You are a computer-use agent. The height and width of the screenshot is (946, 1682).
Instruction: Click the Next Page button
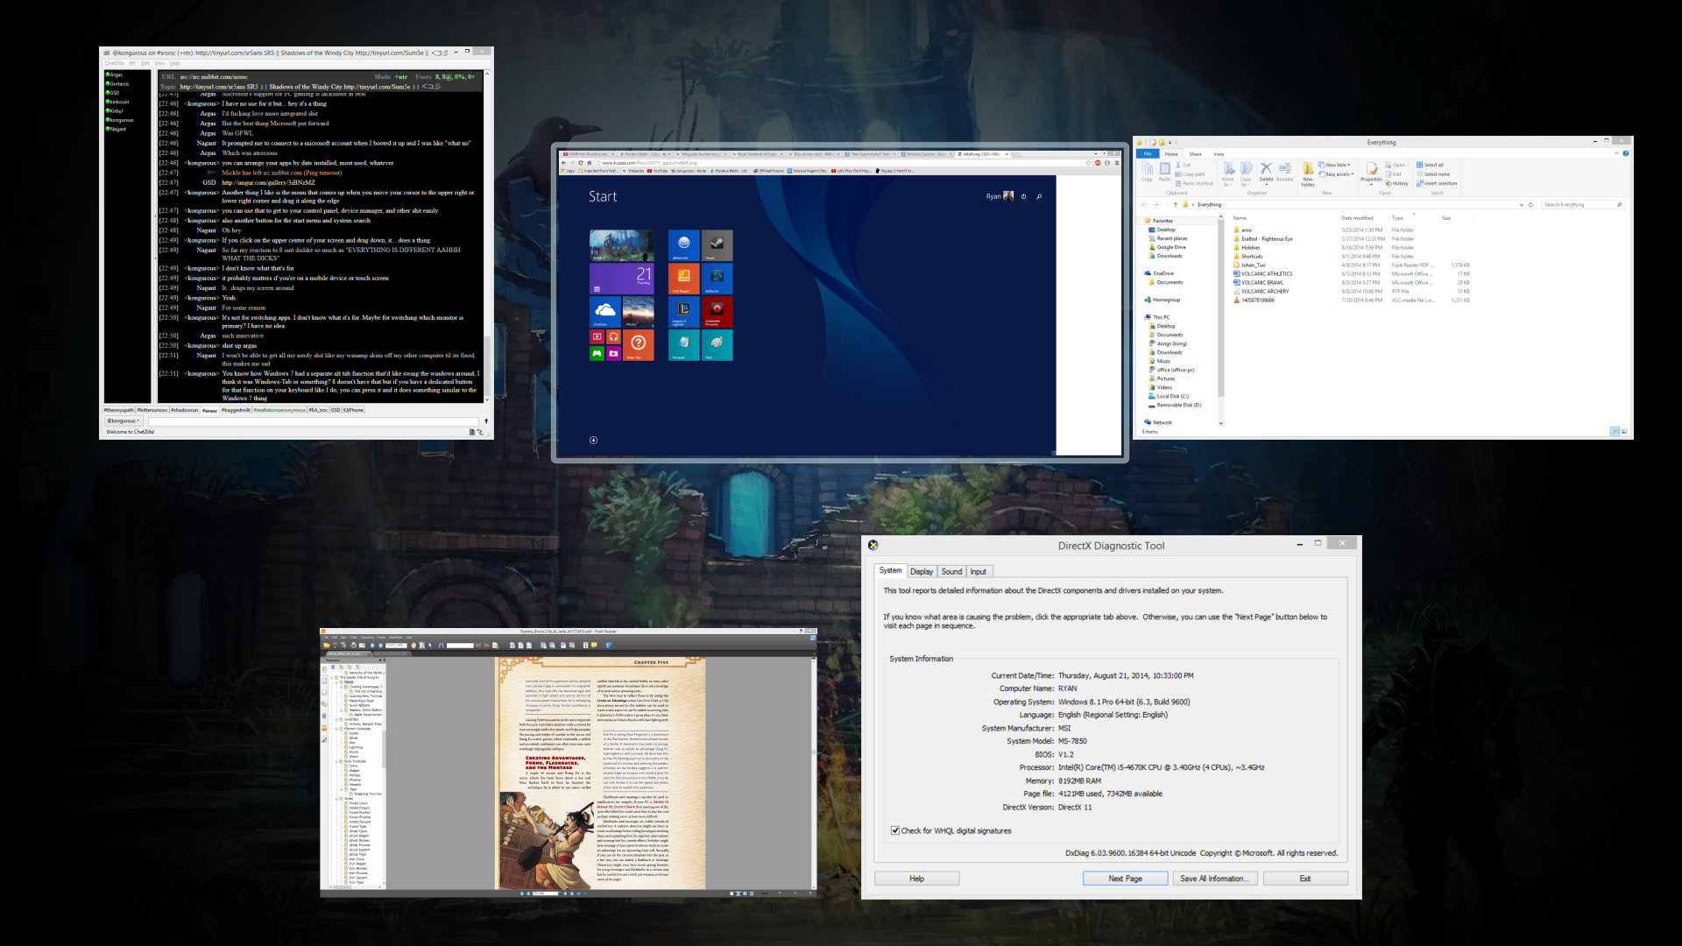coord(1125,879)
